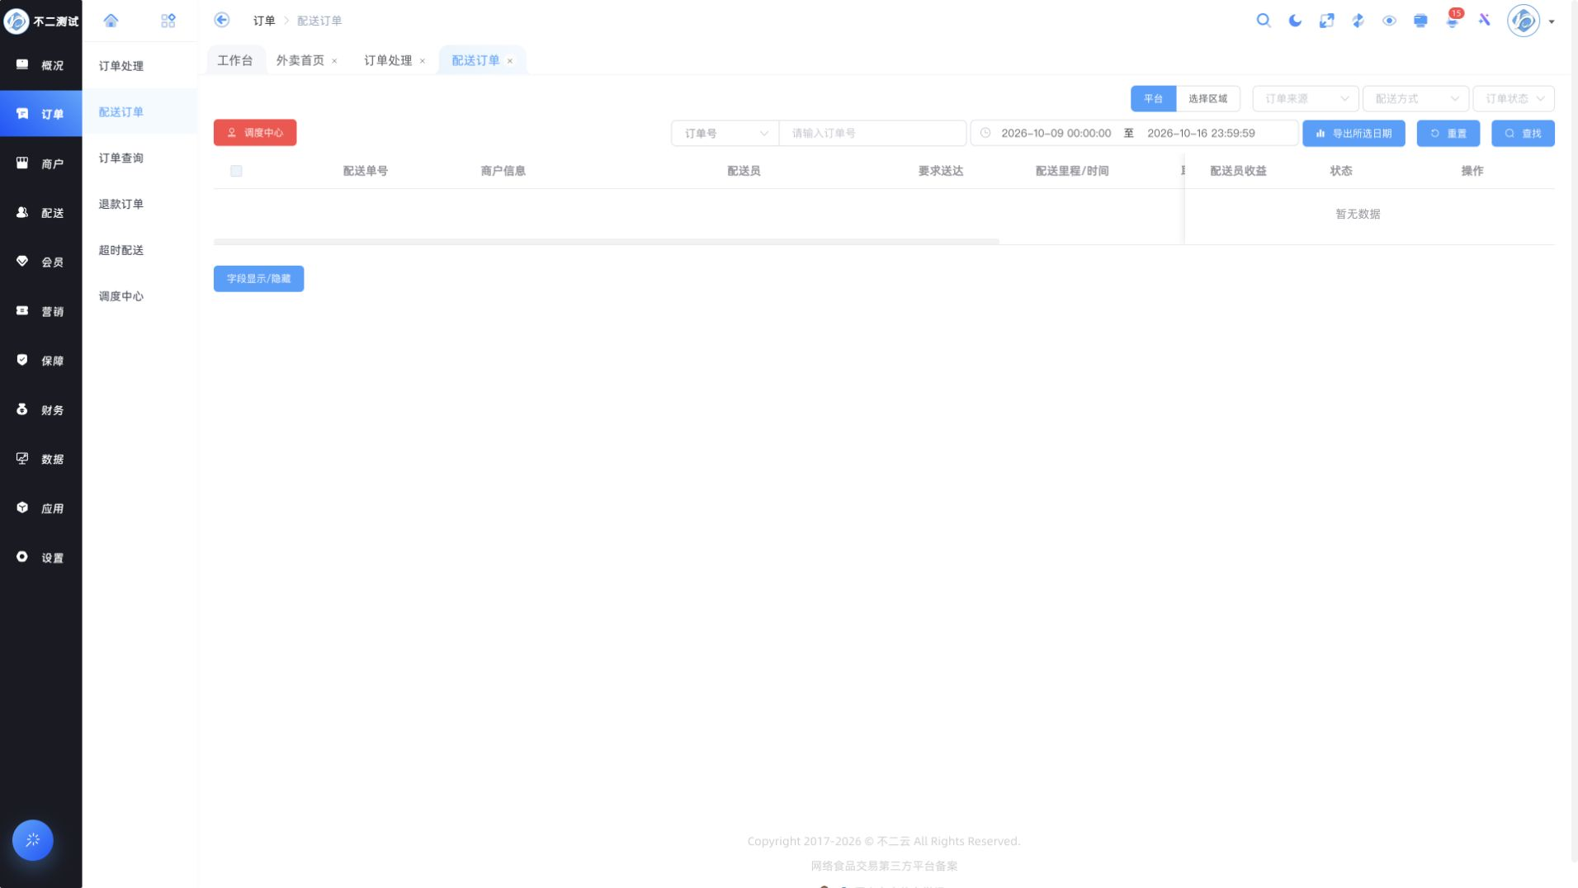Viewport: 1578px width, 888px height.
Task: Open 营销 in the main sidebar
Action: (40, 311)
